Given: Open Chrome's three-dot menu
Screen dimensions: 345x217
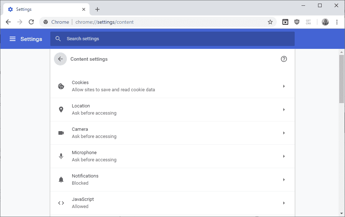Looking at the screenshot, I should click(337, 22).
